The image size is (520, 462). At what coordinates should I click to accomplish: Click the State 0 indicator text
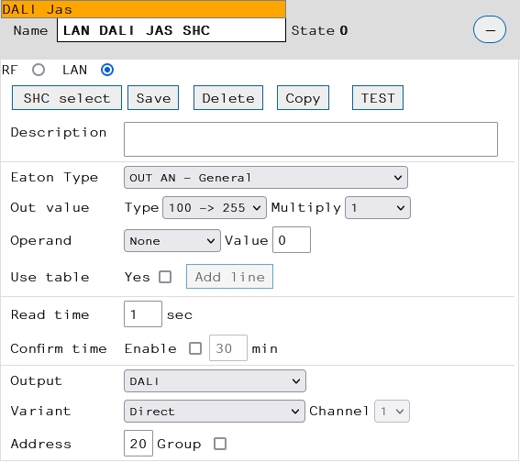click(320, 30)
